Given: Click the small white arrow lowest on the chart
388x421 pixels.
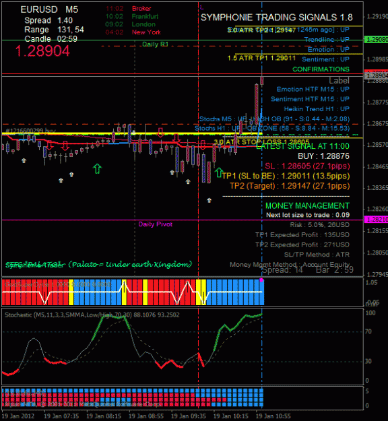Looking at the screenshot, I should (x=209, y=200).
